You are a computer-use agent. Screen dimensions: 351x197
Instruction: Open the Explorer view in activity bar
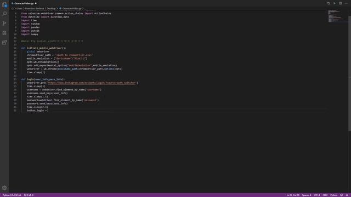pos(4,4)
